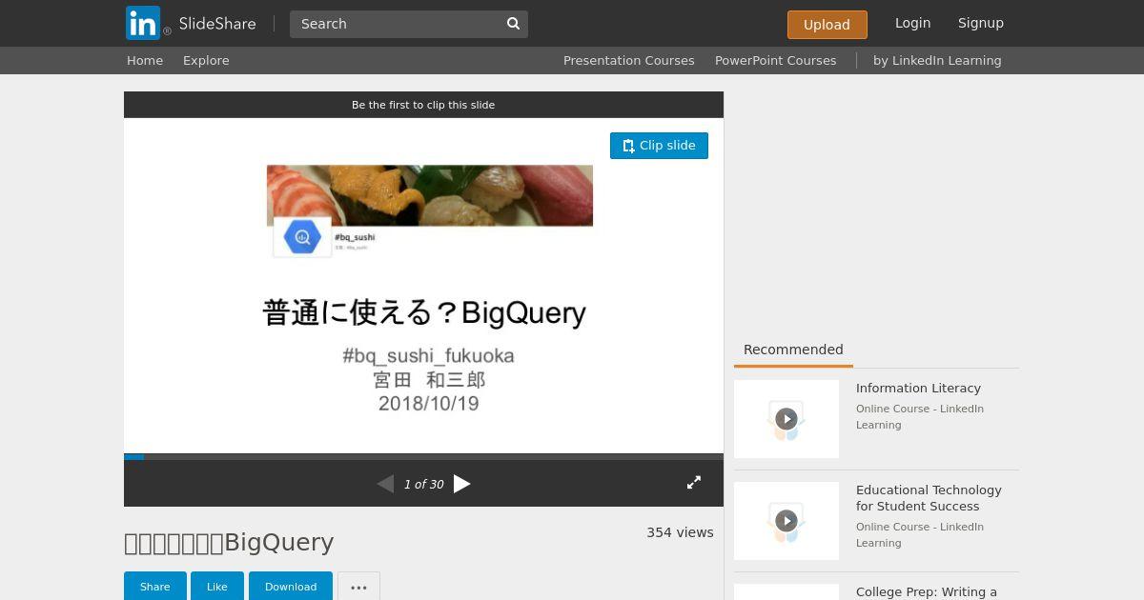Play the Information Literacy course thumbnail

(786, 419)
